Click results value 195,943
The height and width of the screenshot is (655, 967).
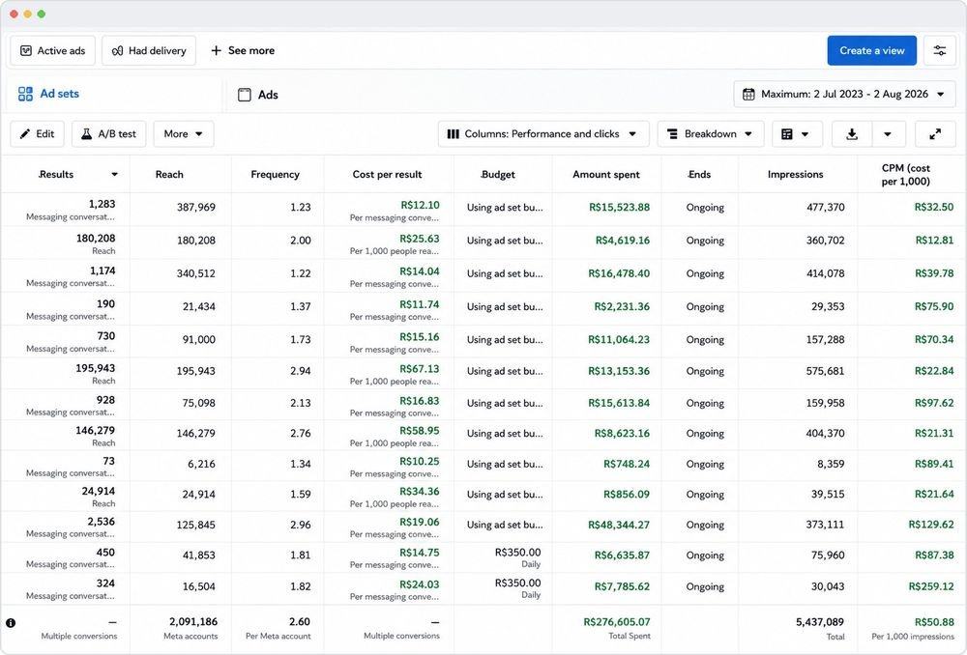coord(95,368)
